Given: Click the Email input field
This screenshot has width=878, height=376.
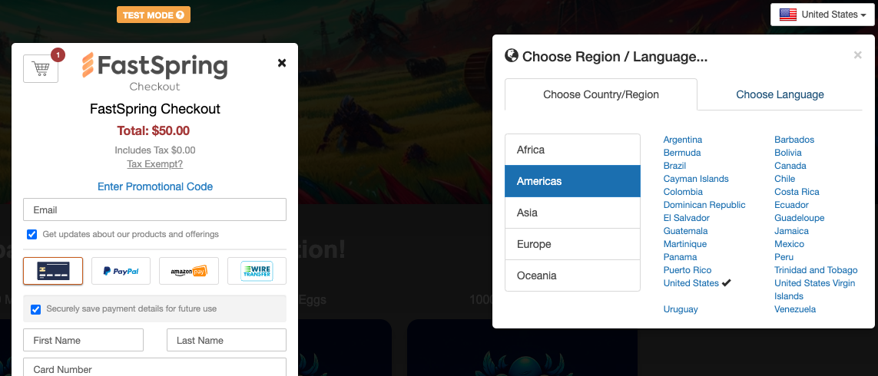Looking at the screenshot, I should click(155, 209).
